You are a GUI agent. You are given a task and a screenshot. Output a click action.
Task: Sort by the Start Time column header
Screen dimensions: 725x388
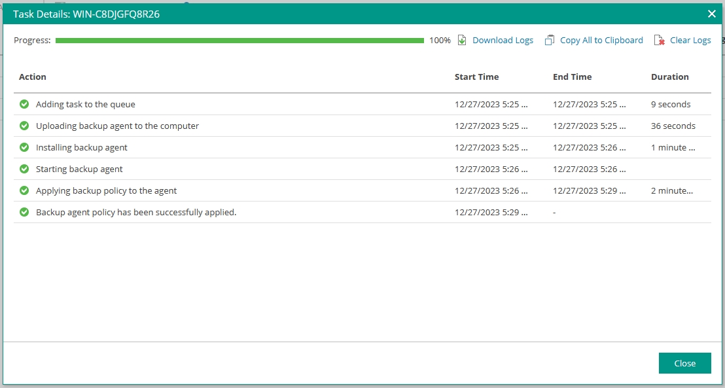(x=476, y=77)
